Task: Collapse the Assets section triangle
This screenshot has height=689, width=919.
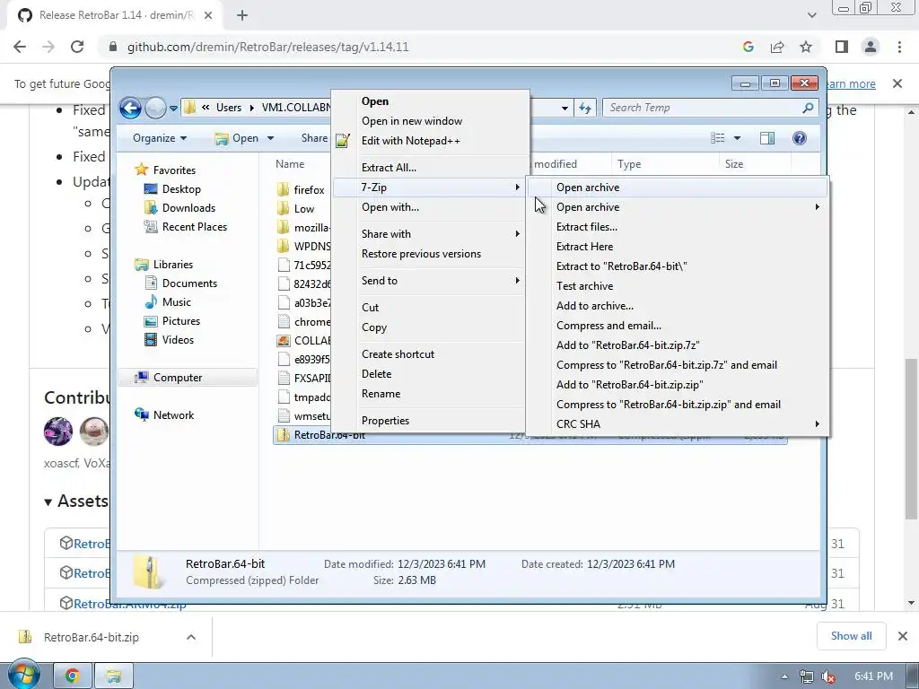Action: pyautogui.click(x=48, y=502)
